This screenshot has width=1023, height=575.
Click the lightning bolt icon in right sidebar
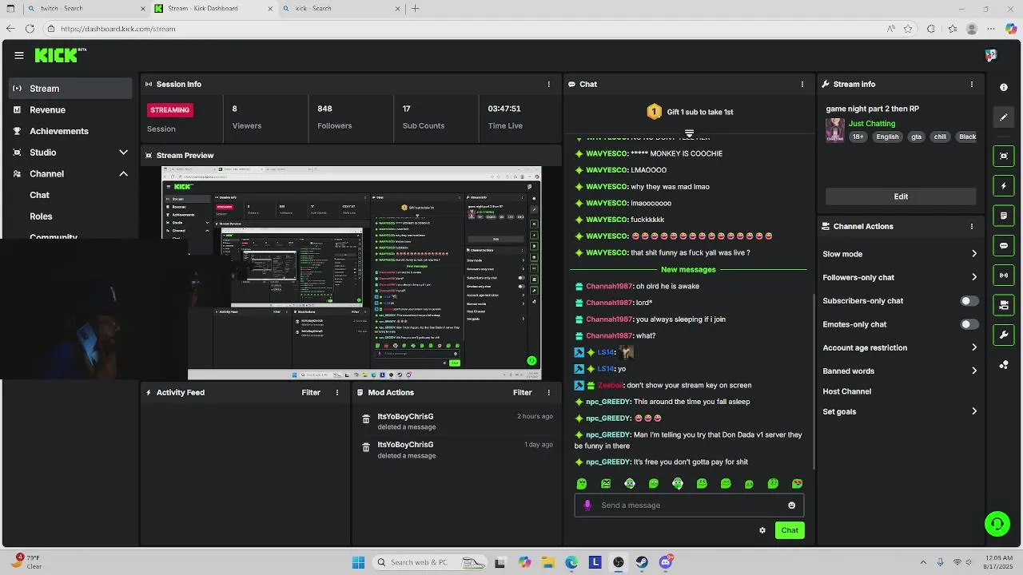click(1004, 186)
